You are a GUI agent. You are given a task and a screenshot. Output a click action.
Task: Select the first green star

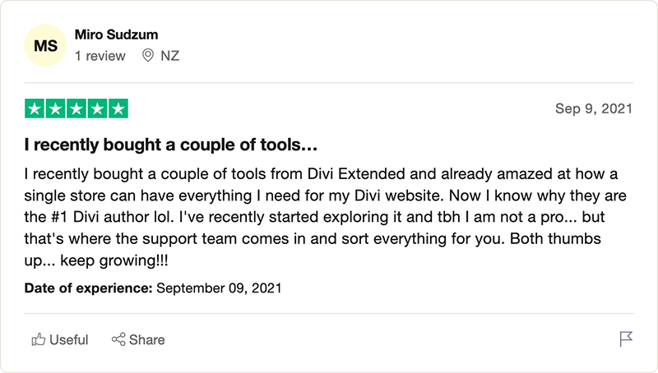35,109
